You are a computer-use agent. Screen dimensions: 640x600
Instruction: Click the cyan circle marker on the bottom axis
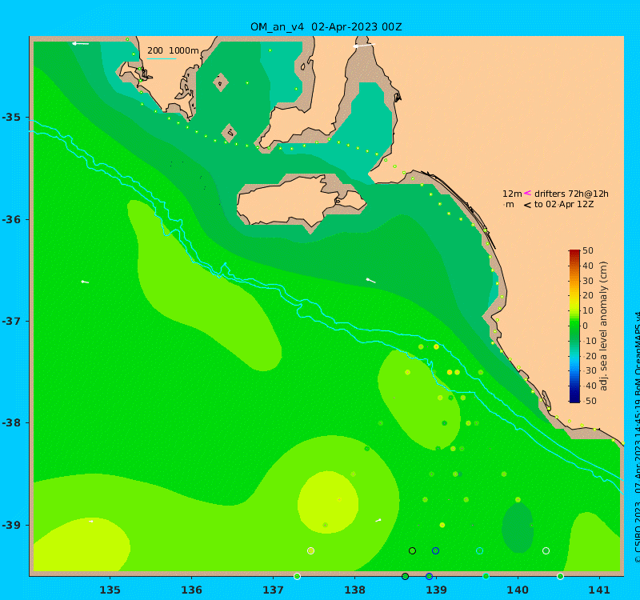[x=486, y=576]
